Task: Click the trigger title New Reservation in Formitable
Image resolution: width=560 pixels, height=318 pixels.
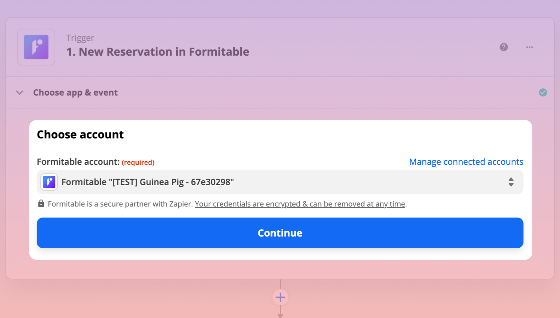Action: pos(157,52)
